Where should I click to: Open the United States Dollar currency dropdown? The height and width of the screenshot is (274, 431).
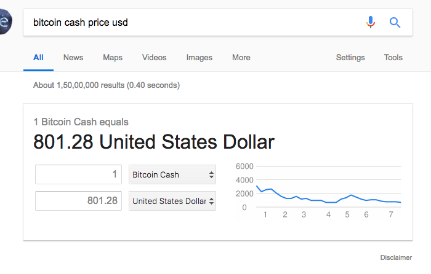point(172,201)
